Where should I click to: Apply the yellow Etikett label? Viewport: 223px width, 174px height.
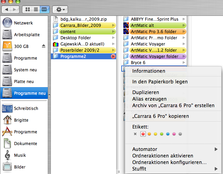tap(155, 134)
